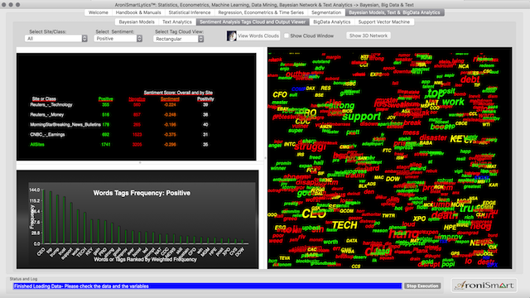Click the yellow 'DOW' tag in cloud
530x298 pixels.
pos(393,179)
